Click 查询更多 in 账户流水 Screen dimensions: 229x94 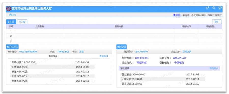click(x=104, y=56)
